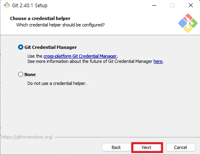
Task: Cancel the Git installation
Action: click(x=181, y=147)
